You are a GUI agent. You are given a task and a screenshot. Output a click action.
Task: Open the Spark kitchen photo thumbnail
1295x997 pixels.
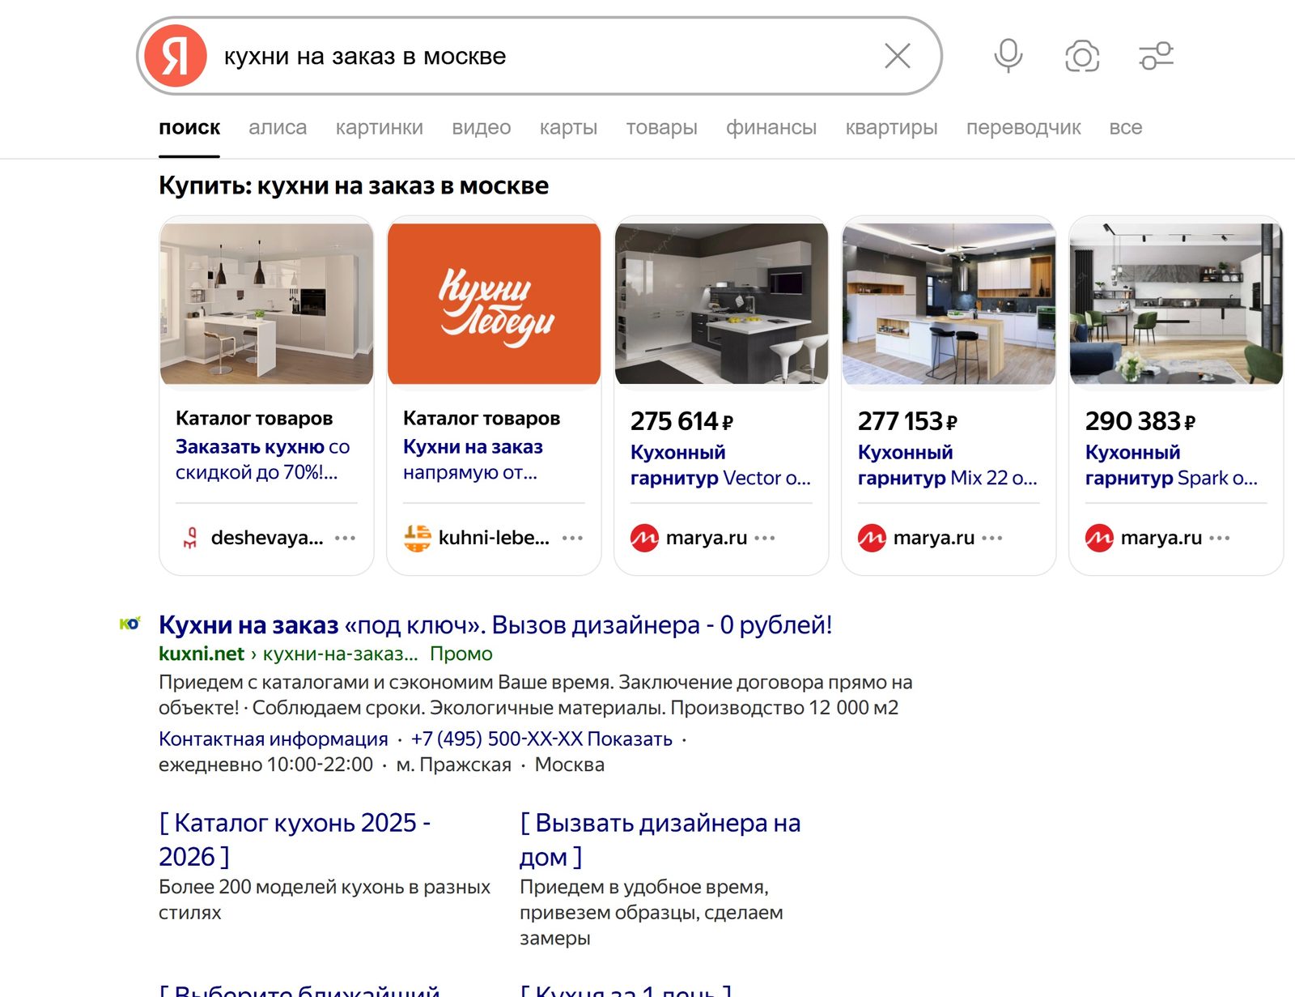1176,304
